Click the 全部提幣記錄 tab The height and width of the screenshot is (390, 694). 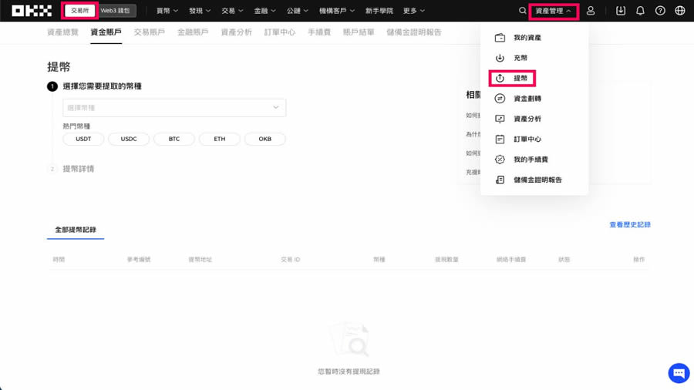click(76, 230)
